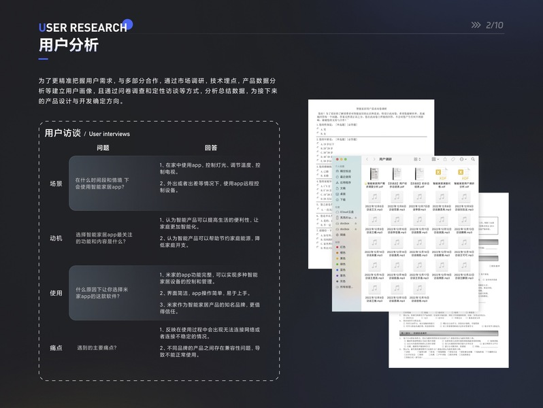543x408 pixels.
Task: Click the 痛点 row label
Action: (x=56, y=347)
